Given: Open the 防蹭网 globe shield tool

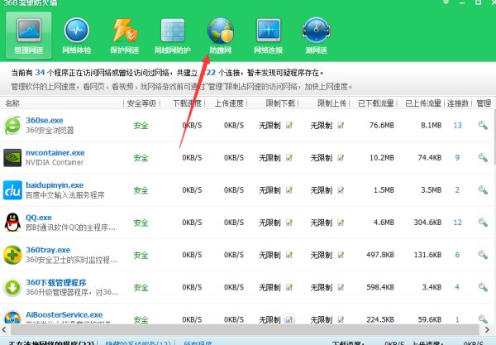Looking at the screenshot, I should (221, 36).
